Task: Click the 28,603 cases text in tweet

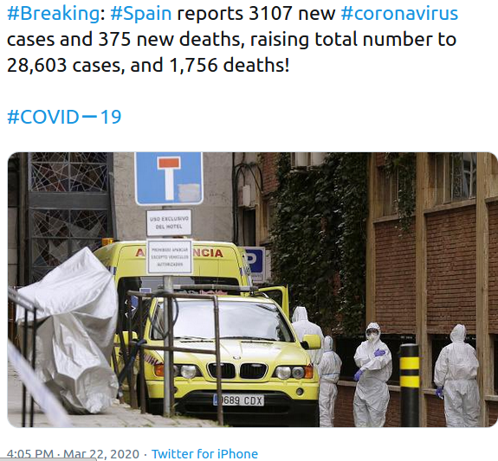Action: (x=63, y=65)
